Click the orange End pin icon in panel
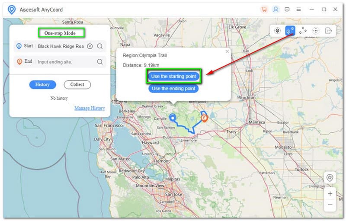This screenshot has height=221, width=346. tap(19, 61)
